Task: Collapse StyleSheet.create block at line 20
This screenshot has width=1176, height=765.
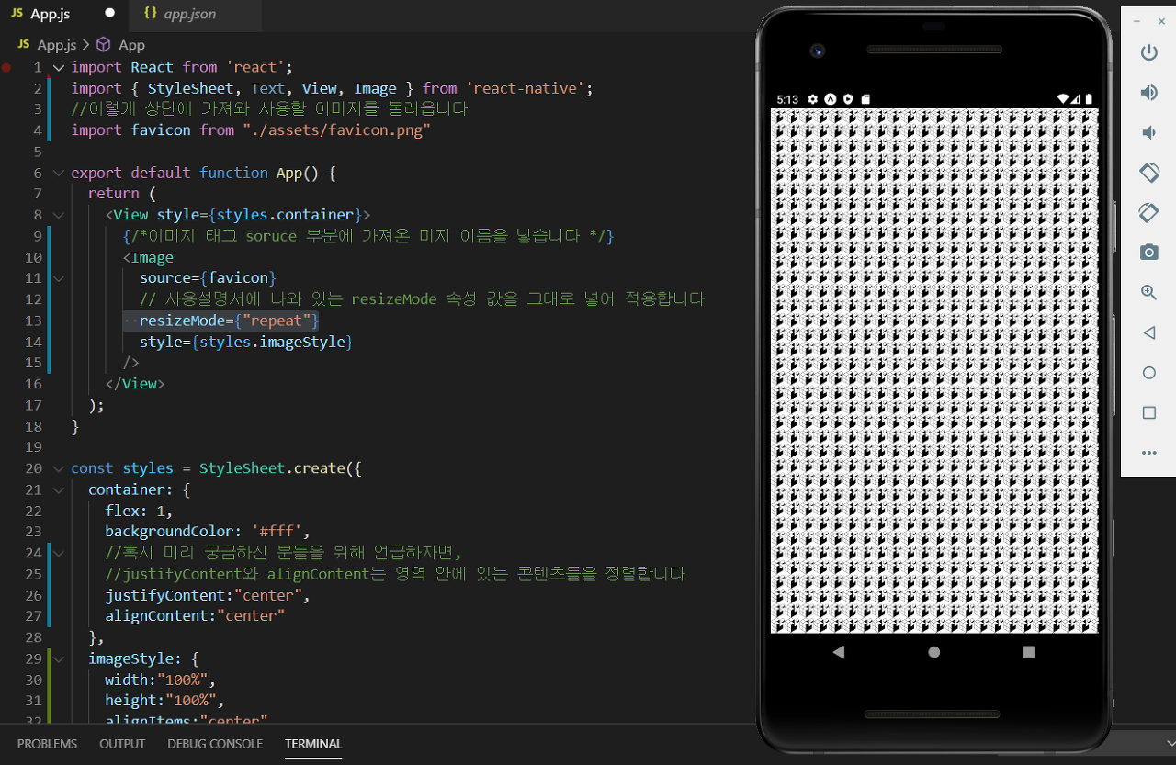Action: click(x=59, y=468)
